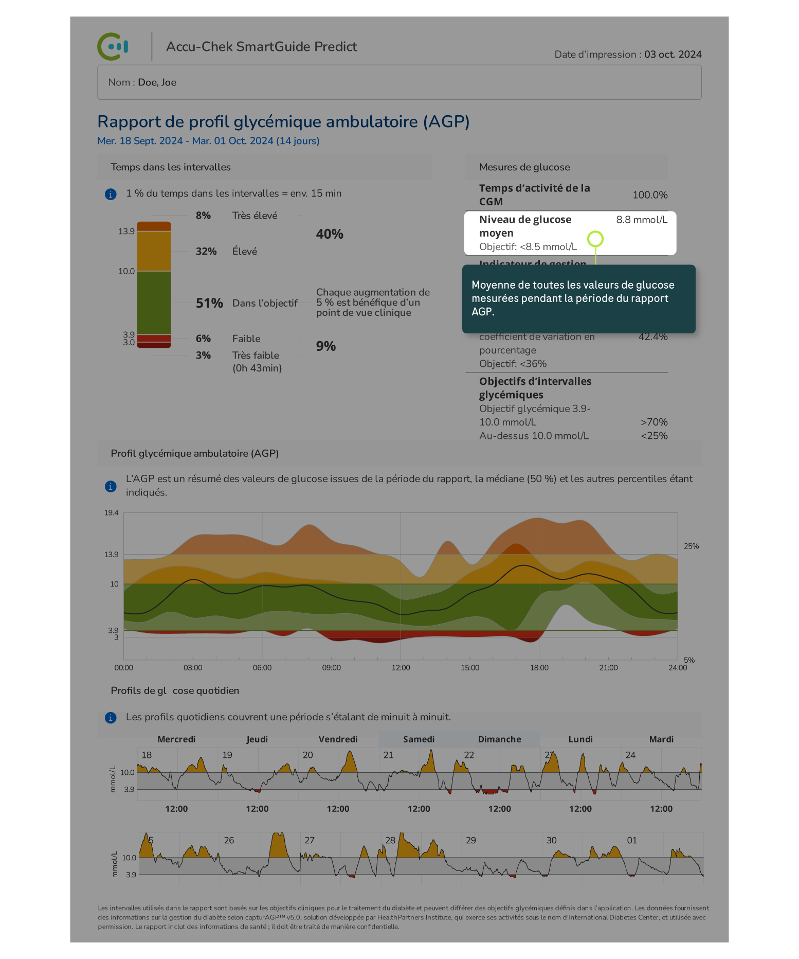Click the info icon beside 'L'AGP est un résumé'
Viewport: 799px width, 959px height.
click(x=111, y=486)
